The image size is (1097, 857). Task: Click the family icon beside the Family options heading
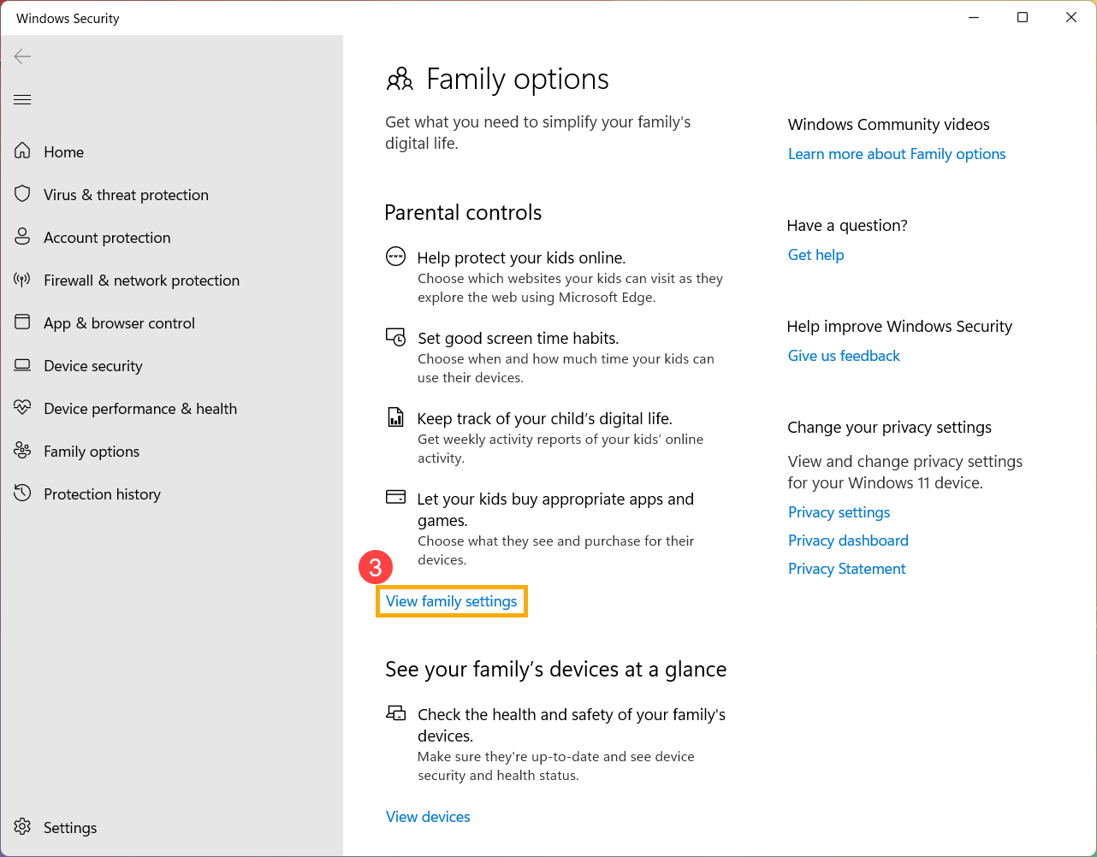(400, 80)
